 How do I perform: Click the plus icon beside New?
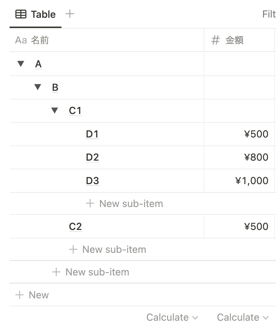tap(19, 295)
